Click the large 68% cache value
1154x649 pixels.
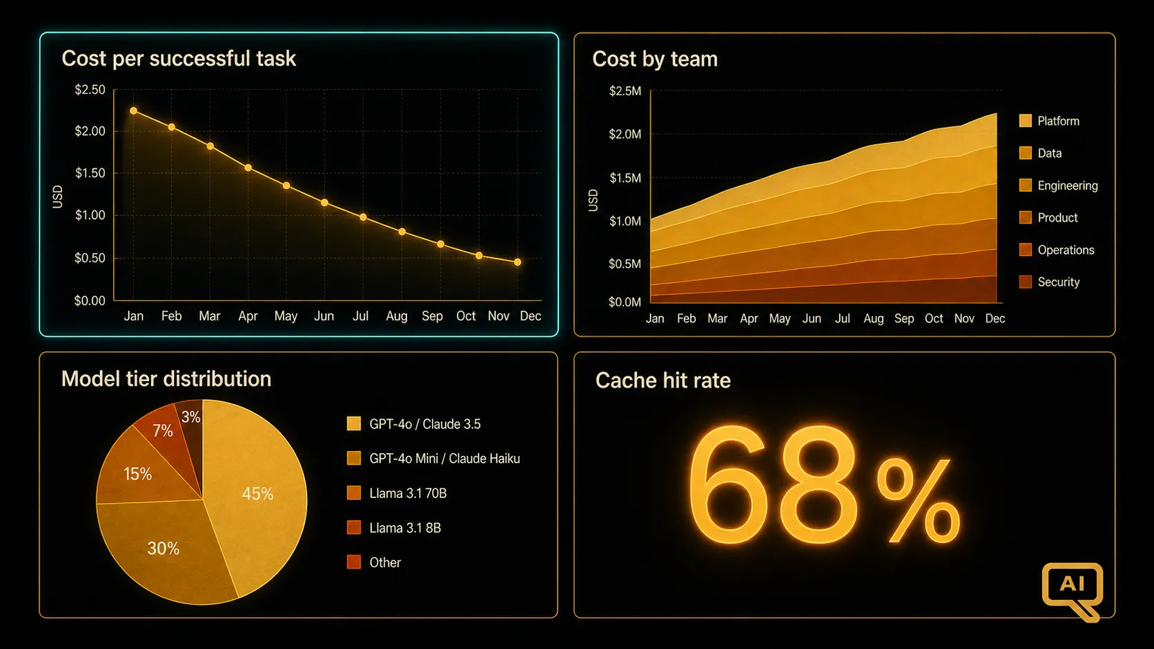coord(823,486)
